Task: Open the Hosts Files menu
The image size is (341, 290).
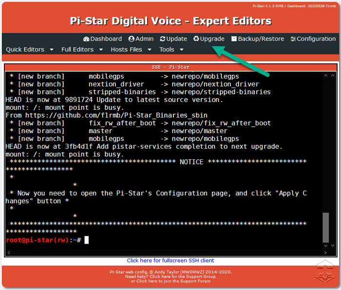Action: point(126,50)
